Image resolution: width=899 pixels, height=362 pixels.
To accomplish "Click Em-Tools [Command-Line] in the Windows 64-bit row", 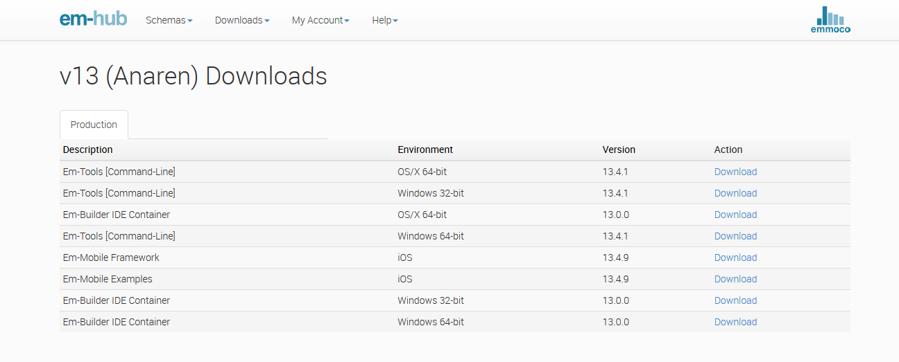I will 119,236.
